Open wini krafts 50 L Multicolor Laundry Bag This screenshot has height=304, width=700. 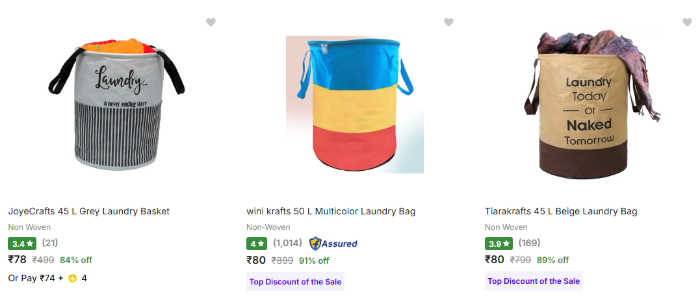click(331, 211)
